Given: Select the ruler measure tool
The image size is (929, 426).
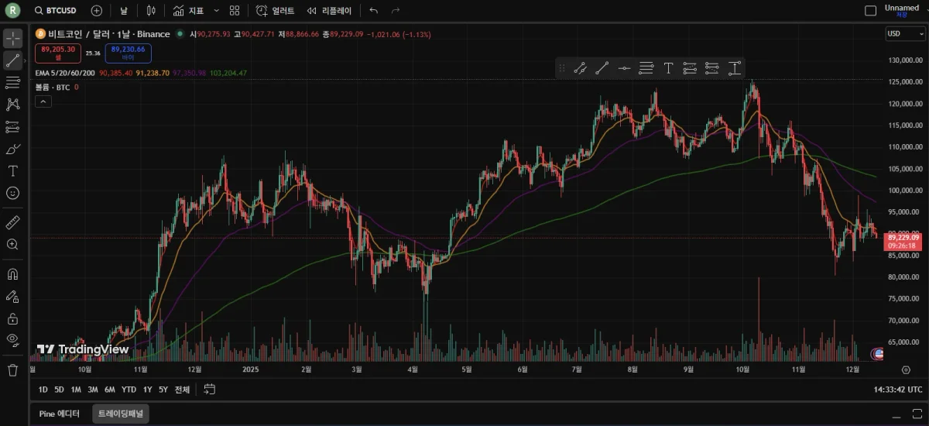Looking at the screenshot, I should 13,222.
